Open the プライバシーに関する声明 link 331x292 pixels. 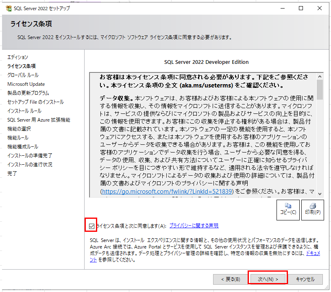194,226
